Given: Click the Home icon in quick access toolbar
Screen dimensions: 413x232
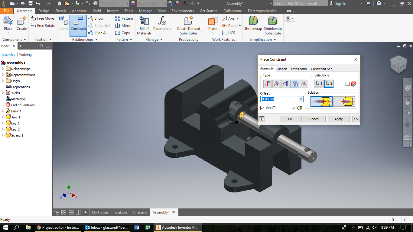Looking at the screenshot, I should click(60, 3).
